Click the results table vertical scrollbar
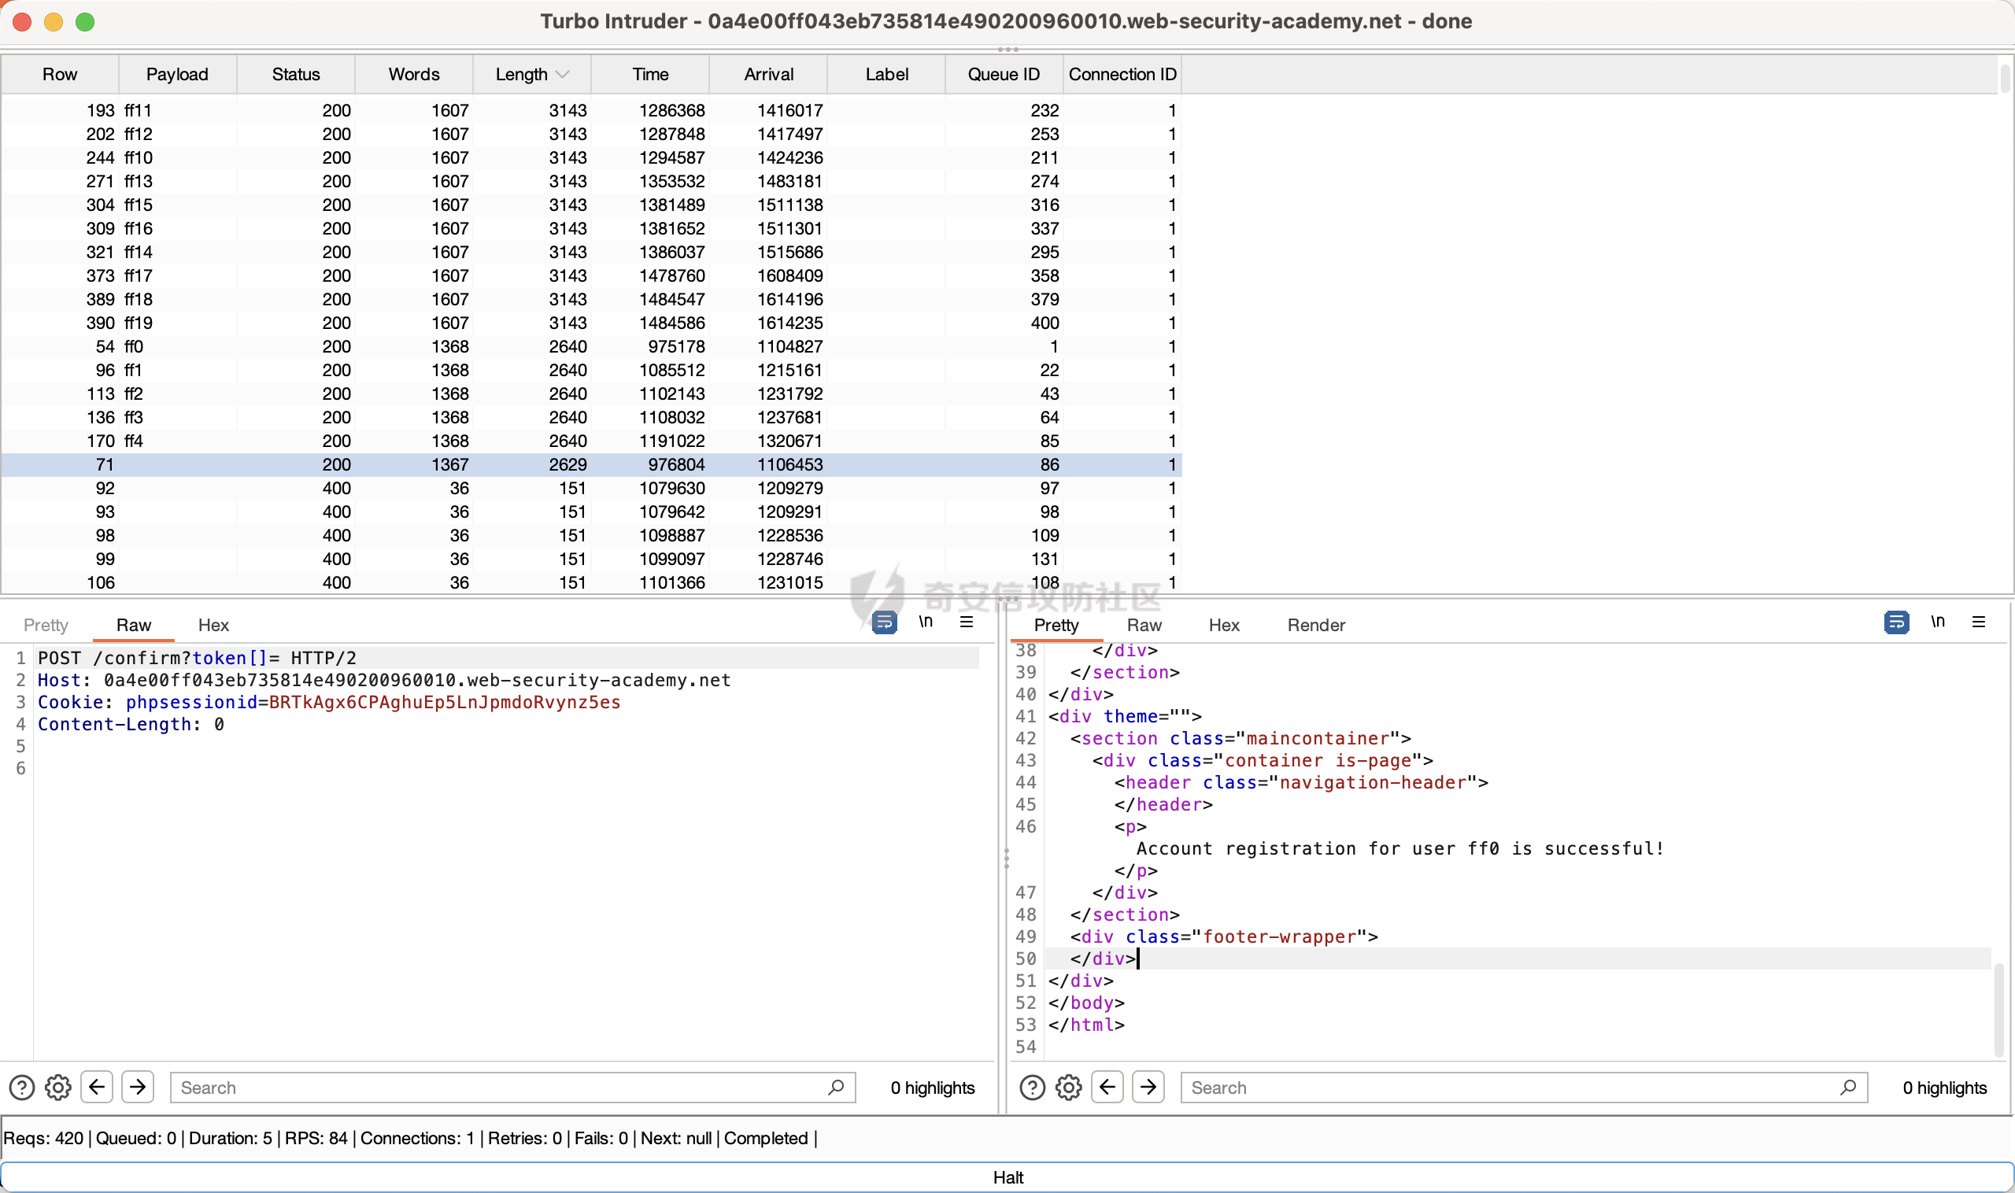2015x1193 pixels. click(2006, 79)
